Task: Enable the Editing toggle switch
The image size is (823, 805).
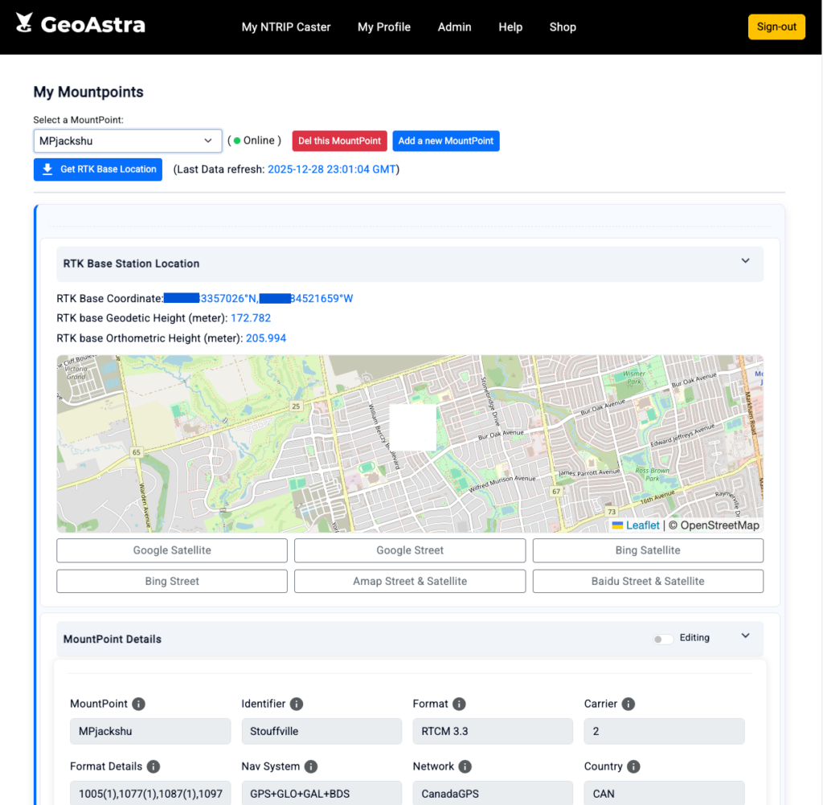Action: [x=663, y=639]
